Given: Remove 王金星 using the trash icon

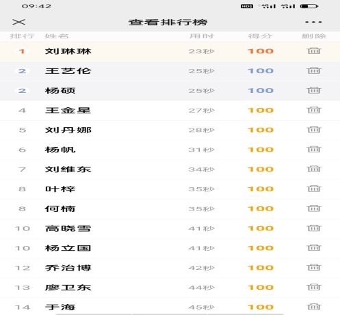Looking at the screenshot, I should pos(314,110).
